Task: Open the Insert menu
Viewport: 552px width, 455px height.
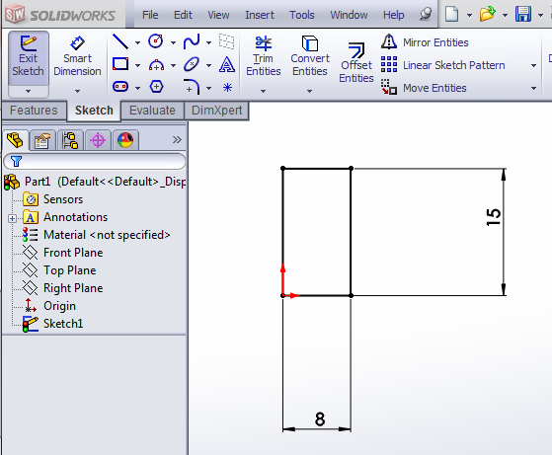Action: [x=260, y=15]
